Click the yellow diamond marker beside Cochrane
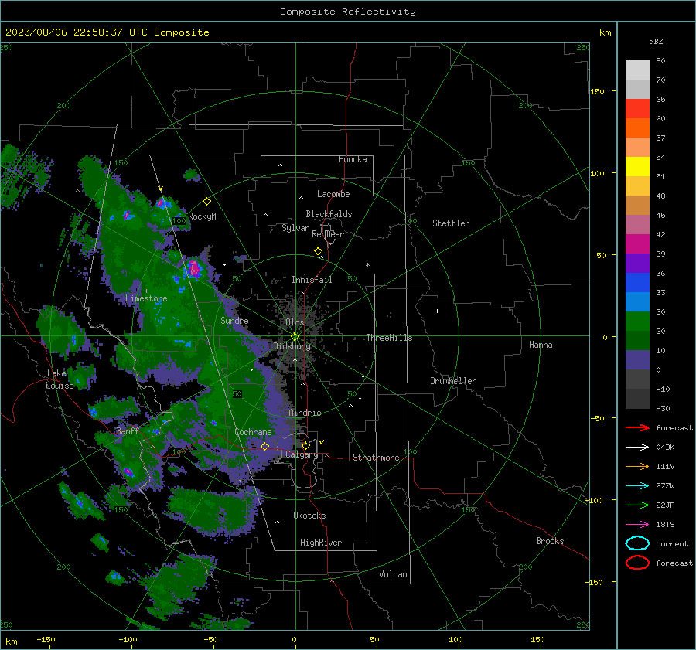 pos(265,447)
